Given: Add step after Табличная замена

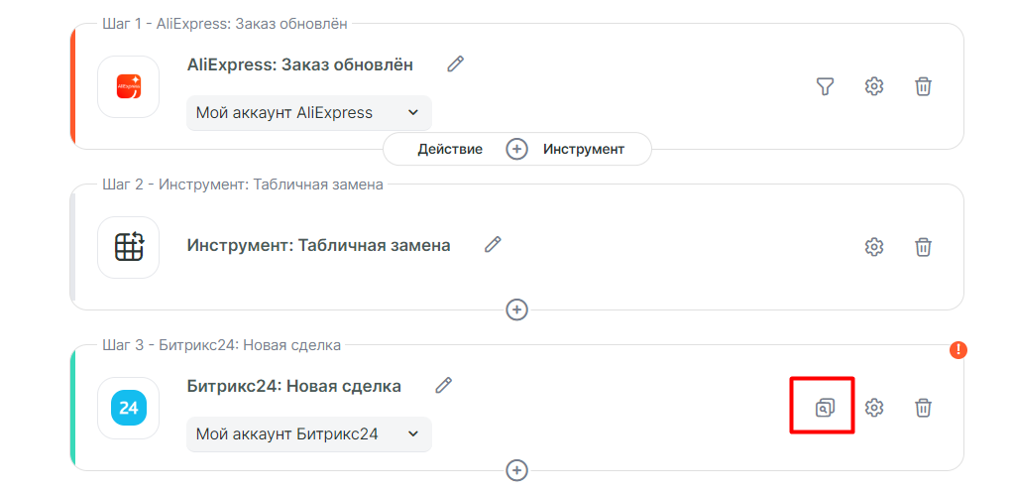Looking at the screenshot, I should click(x=516, y=309).
